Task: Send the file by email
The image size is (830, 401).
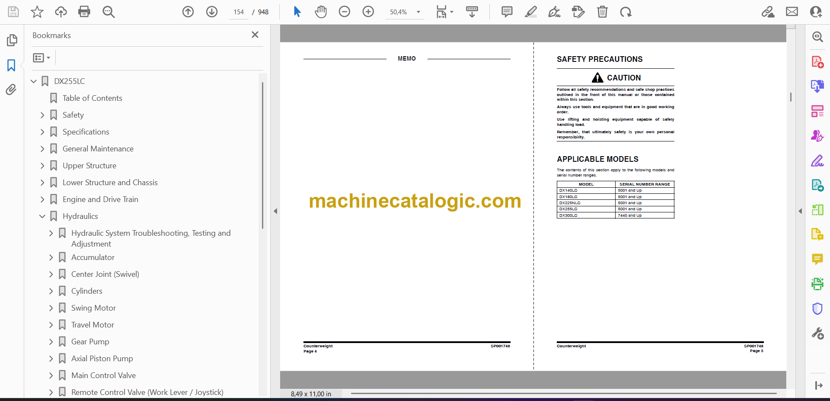Action: pos(792,12)
